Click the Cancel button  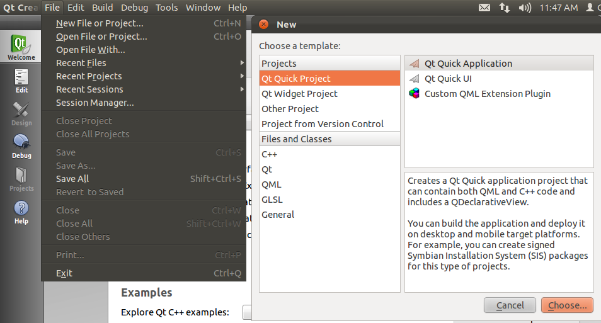510,305
